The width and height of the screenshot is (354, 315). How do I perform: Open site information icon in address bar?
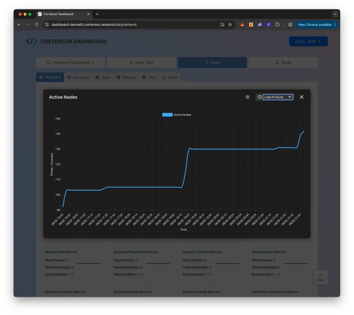[47, 24]
